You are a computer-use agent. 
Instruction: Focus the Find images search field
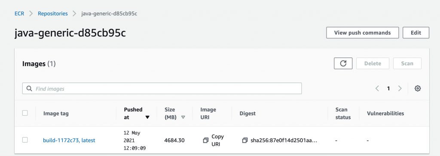(x=162, y=89)
